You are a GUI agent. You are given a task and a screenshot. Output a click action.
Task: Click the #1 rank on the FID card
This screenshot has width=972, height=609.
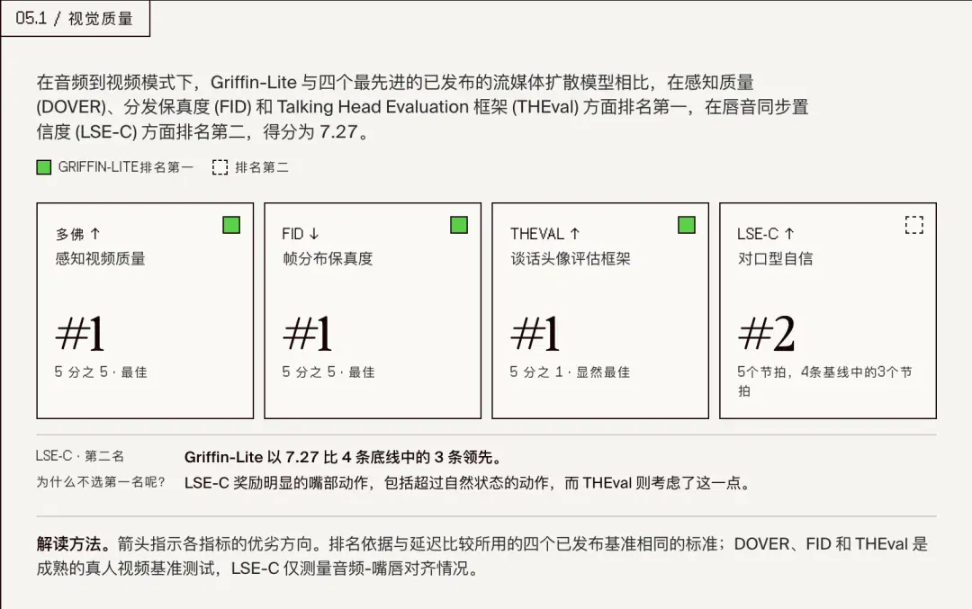click(308, 334)
